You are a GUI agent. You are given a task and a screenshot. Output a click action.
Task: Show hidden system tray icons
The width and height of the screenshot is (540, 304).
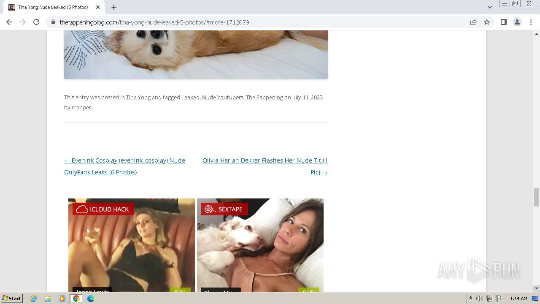pos(470,299)
